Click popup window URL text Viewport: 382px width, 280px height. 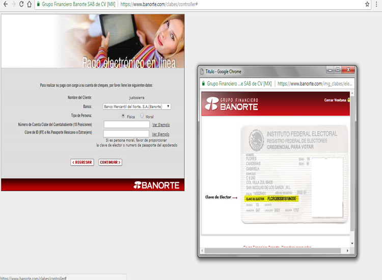click(x=315, y=84)
